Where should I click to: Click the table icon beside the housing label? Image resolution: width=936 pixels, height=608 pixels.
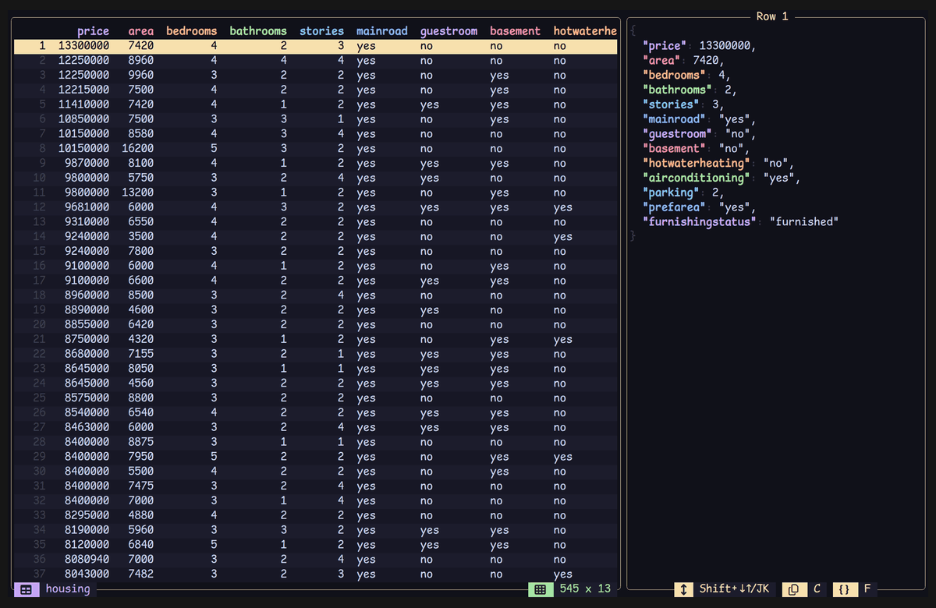[x=26, y=589]
